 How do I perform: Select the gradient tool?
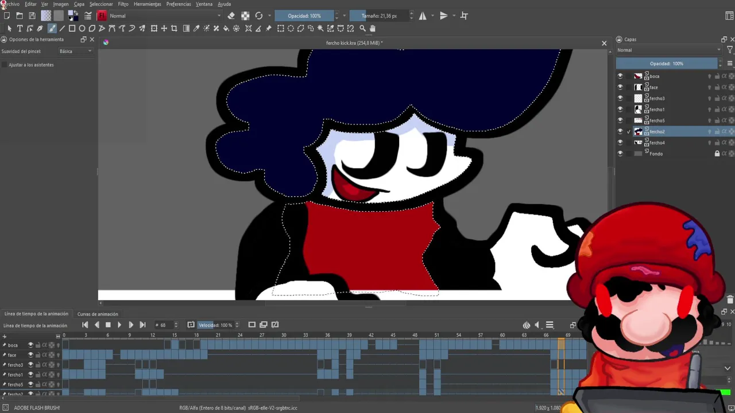click(x=186, y=28)
